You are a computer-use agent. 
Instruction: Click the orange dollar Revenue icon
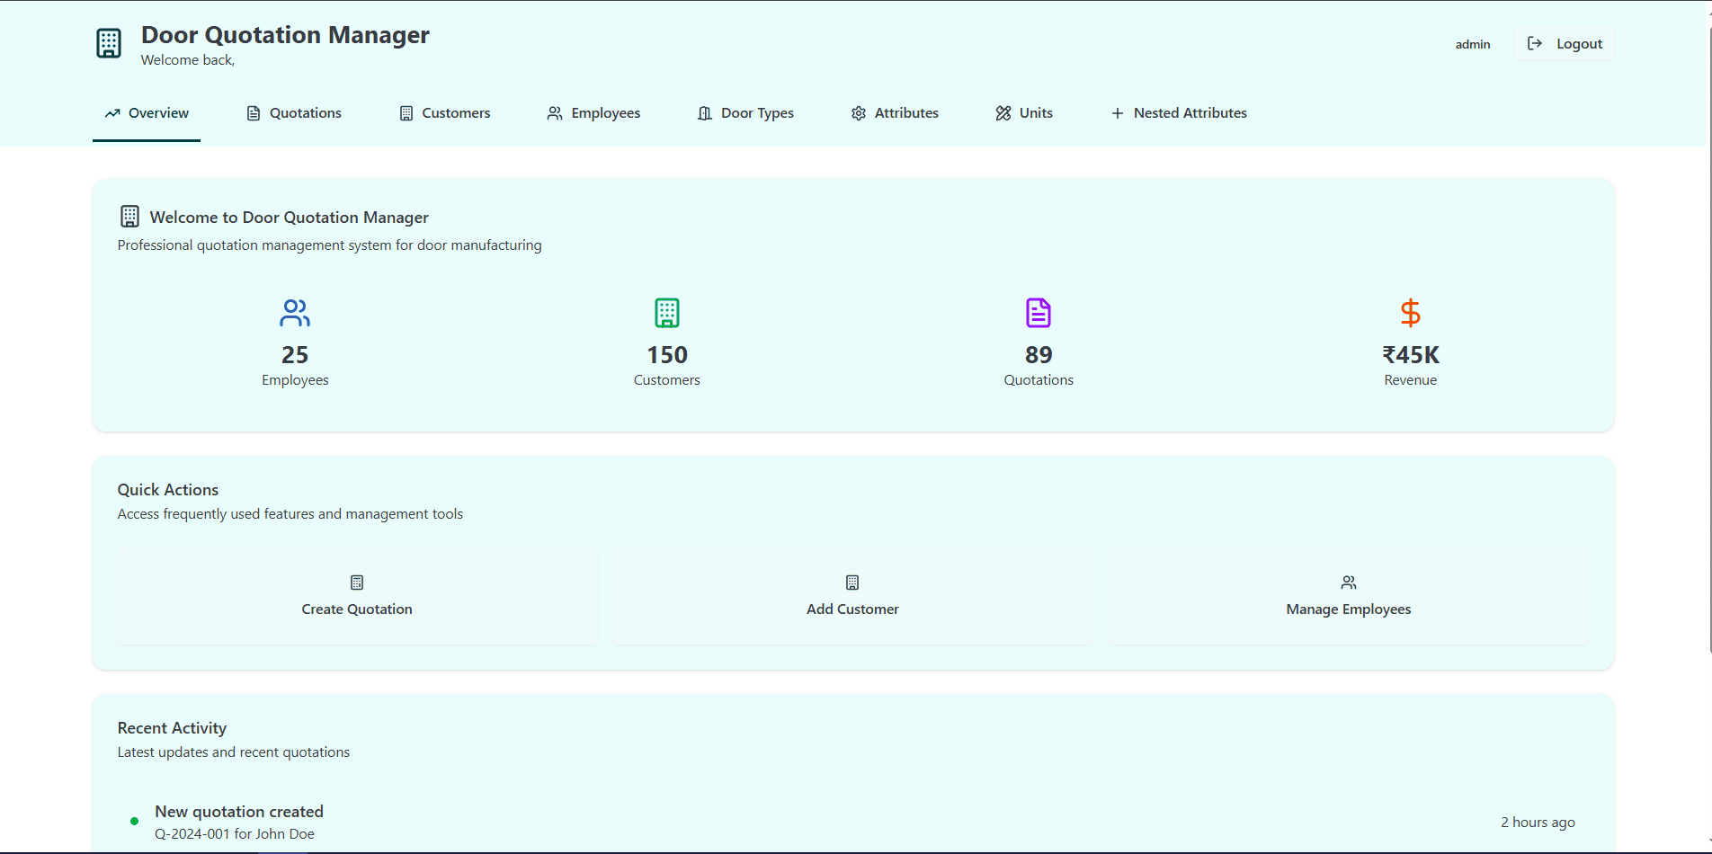(1410, 313)
